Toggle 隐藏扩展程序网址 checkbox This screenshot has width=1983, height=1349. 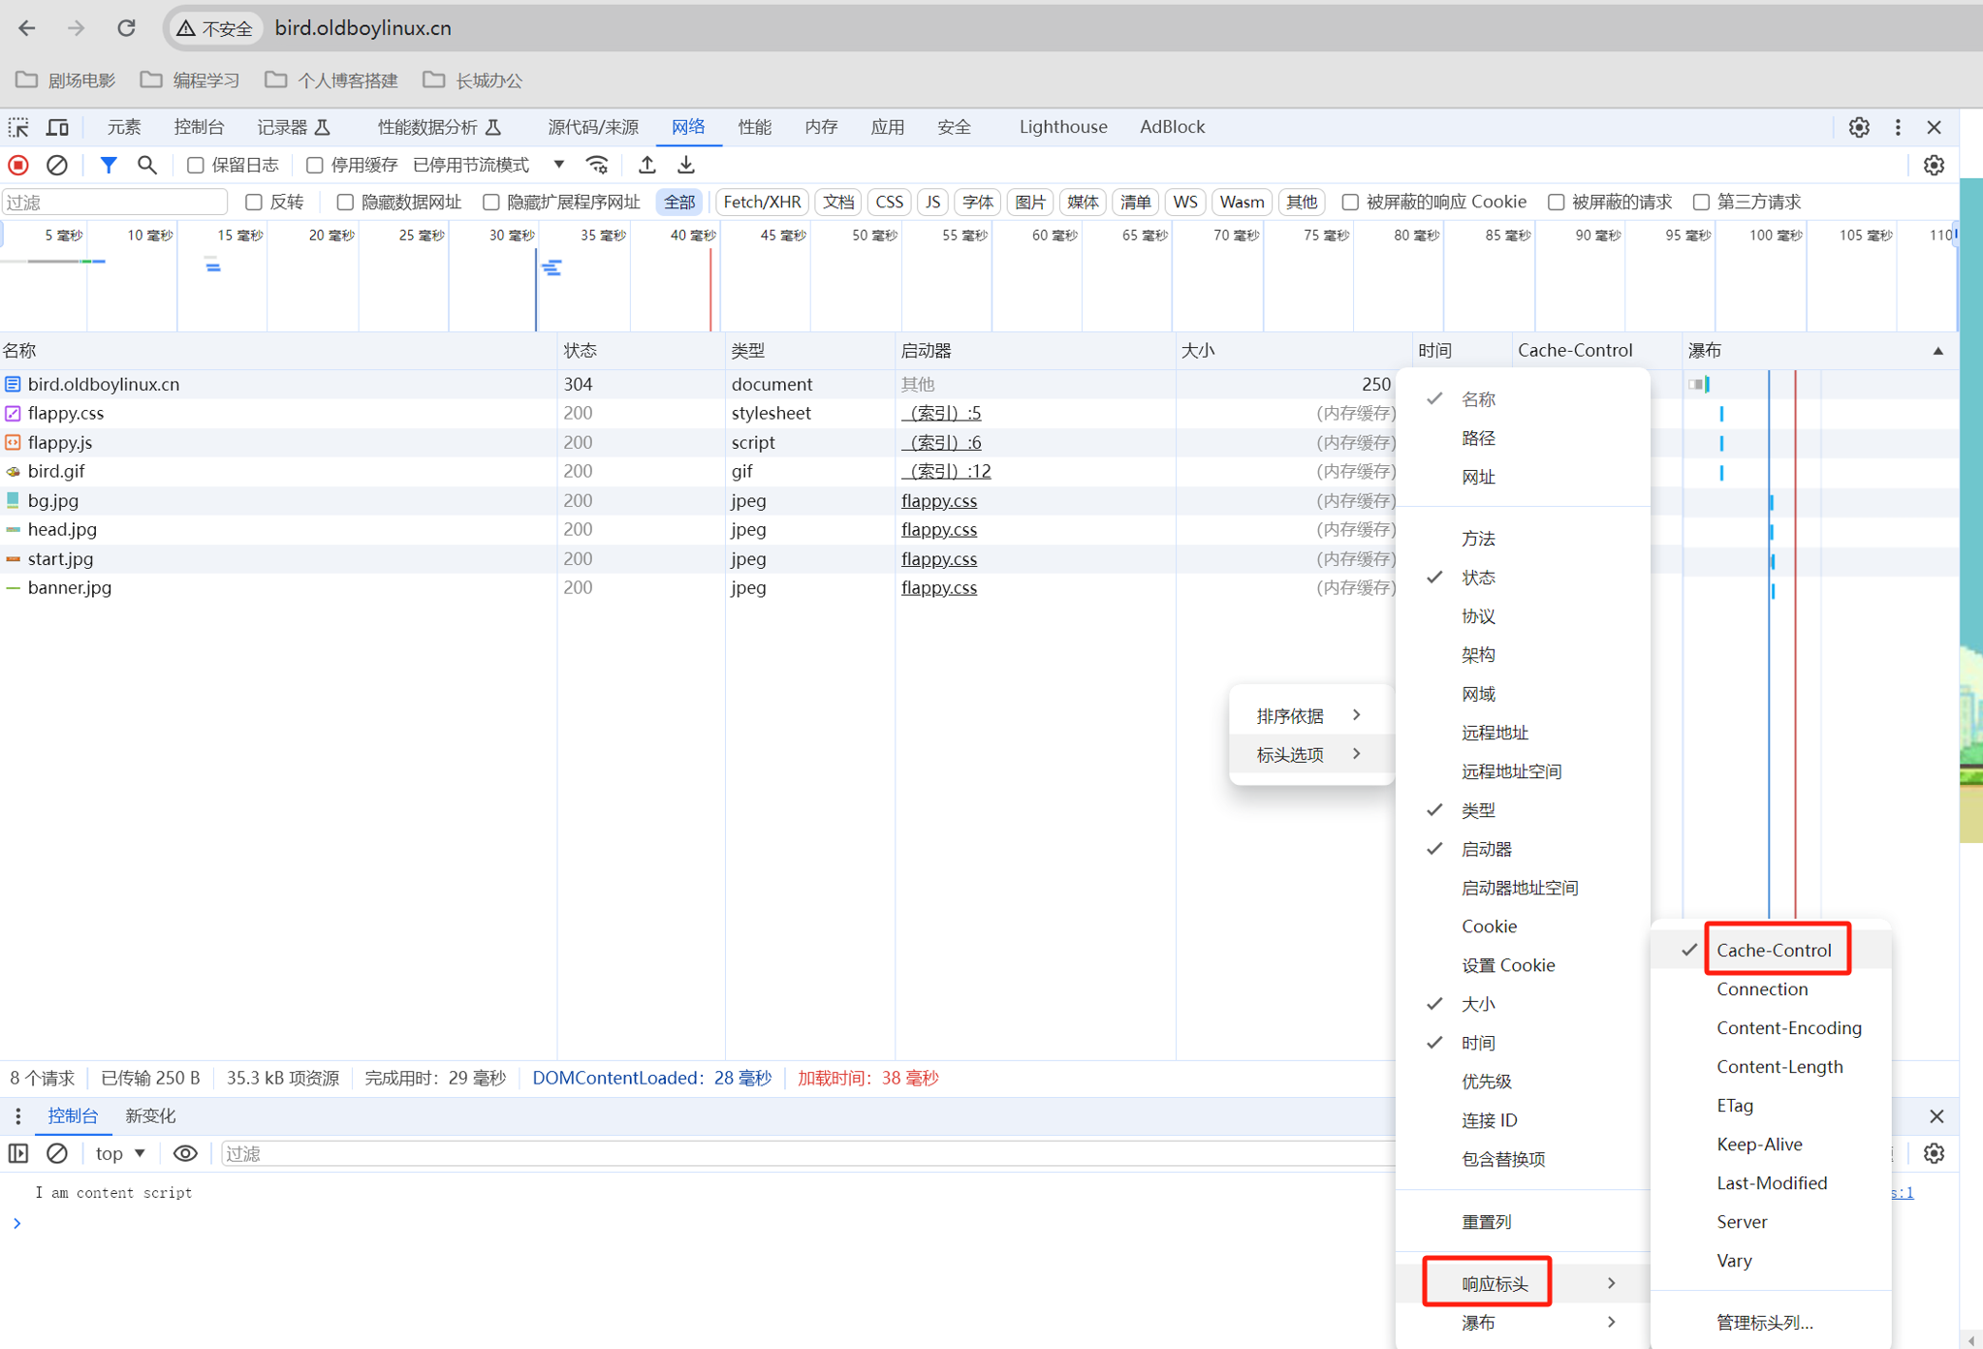[x=491, y=202]
